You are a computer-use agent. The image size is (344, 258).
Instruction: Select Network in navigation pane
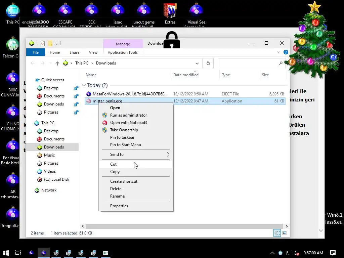point(49,190)
